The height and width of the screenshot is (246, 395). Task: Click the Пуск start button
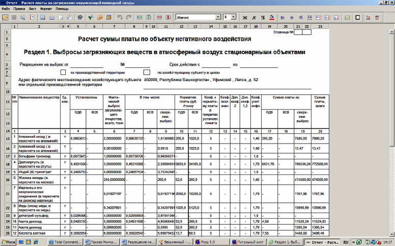(x=9, y=242)
